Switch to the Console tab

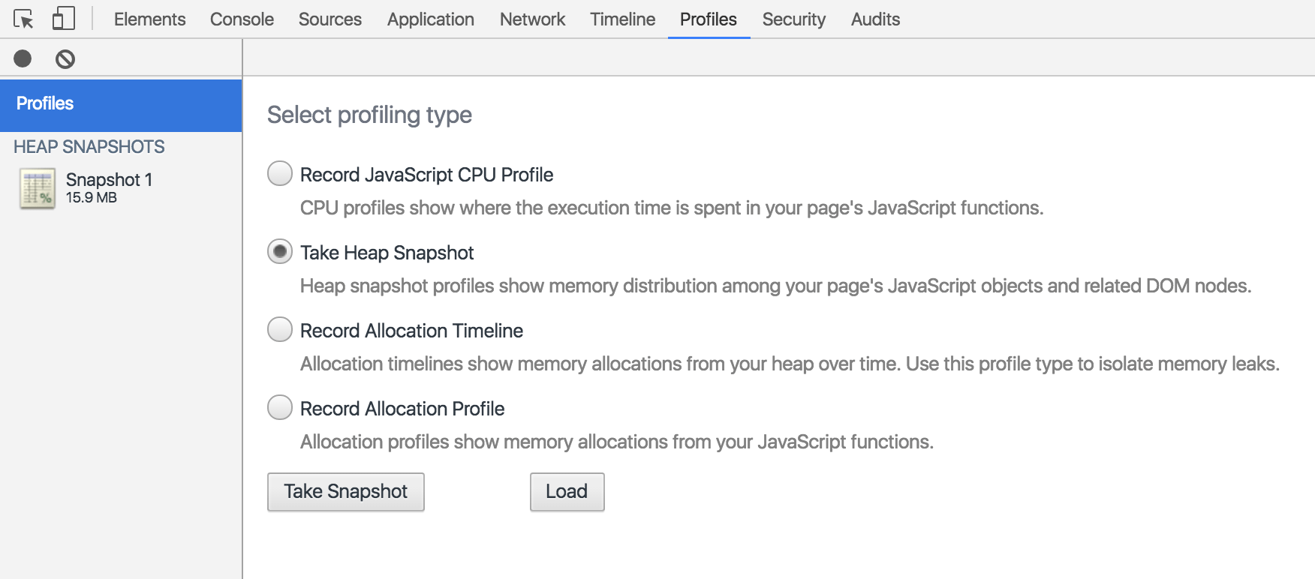242,19
